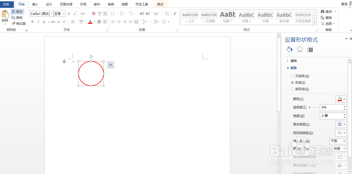Select the 渐变线 (Gradient line) option
This screenshot has height=174, width=352.
tap(300, 89)
